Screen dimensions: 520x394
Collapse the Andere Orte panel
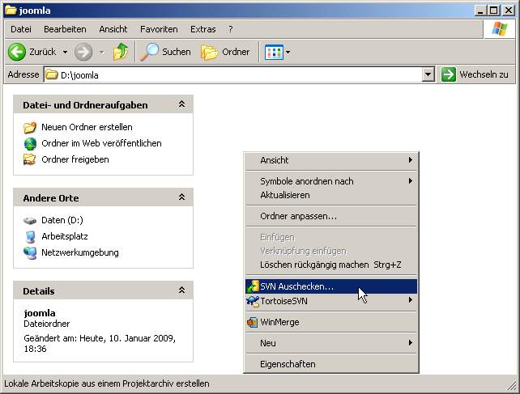pyautogui.click(x=181, y=197)
